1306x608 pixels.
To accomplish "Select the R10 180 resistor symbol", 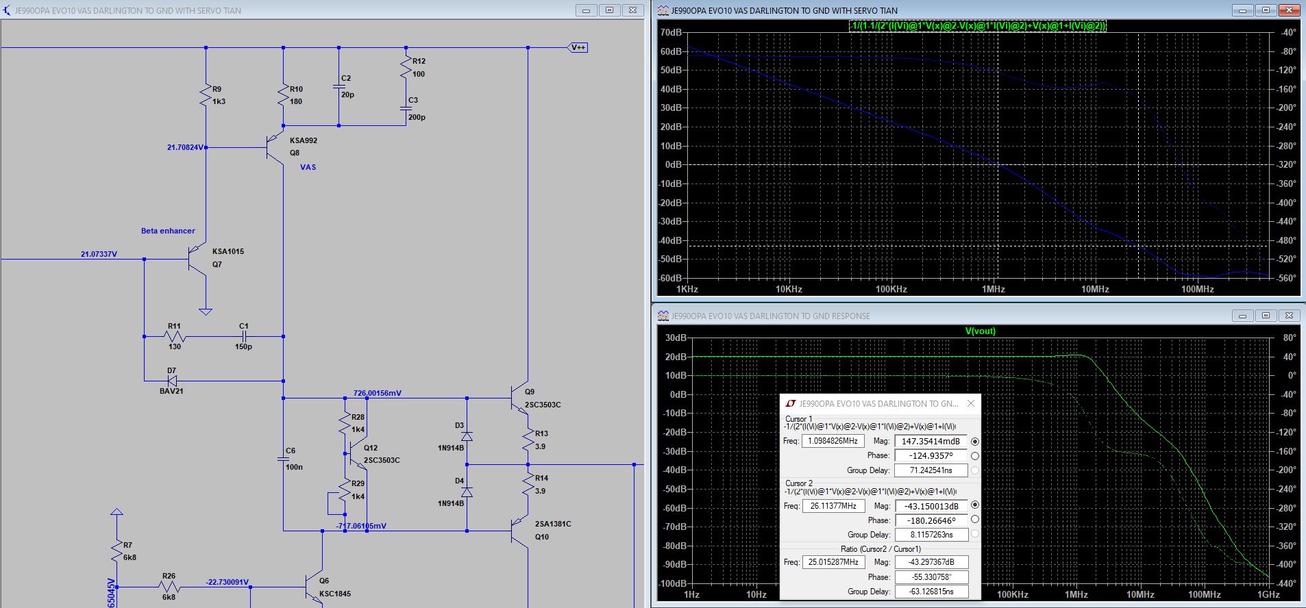I will coord(284,95).
